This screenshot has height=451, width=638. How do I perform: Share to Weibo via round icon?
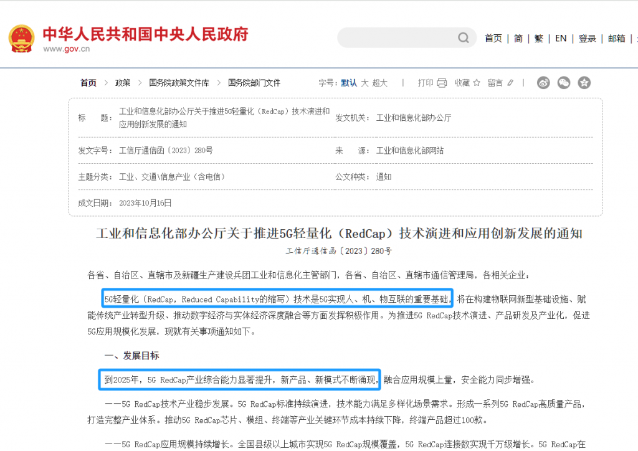coord(543,83)
